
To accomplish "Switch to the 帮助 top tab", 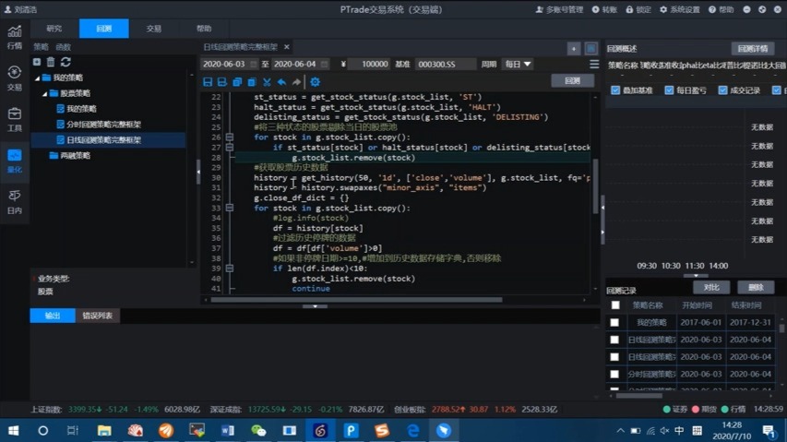I will (204, 29).
